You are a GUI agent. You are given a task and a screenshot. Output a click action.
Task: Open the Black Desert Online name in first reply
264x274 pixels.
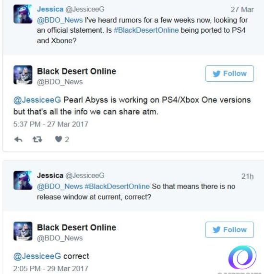tap(77, 71)
